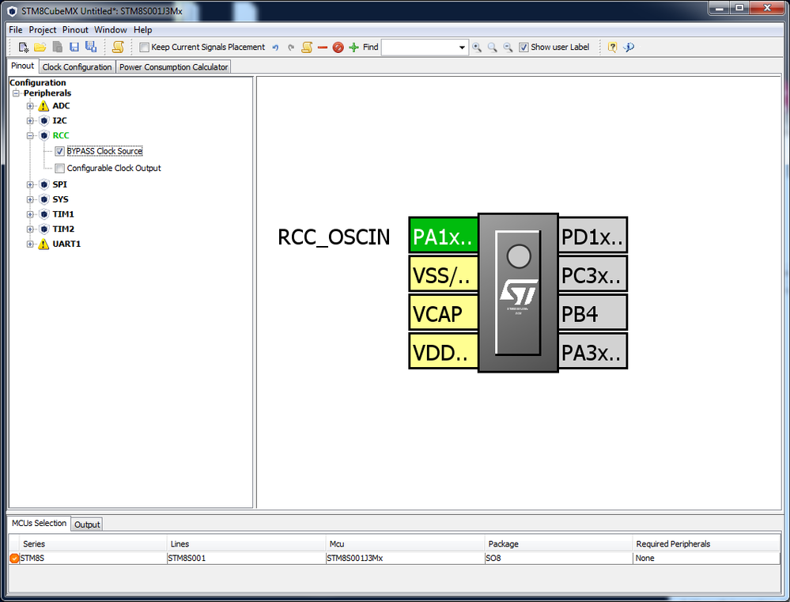Collapse the RCC tree node

point(30,135)
